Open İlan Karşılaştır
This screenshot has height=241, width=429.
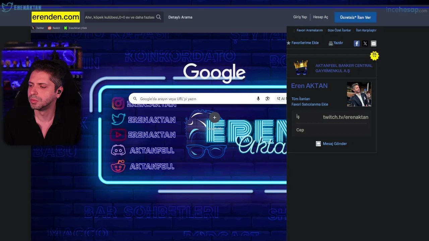click(x=366, y=30)
